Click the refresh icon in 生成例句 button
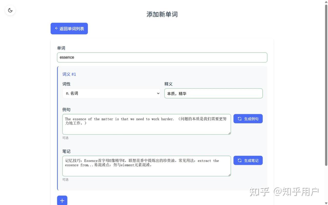Viewport: 328px width, 205px height. pyautogui.click(x=240, y=119)
